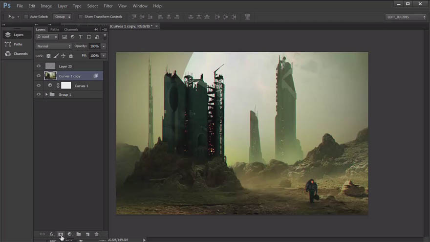Enable the Auto-Select checkbox

26,17
